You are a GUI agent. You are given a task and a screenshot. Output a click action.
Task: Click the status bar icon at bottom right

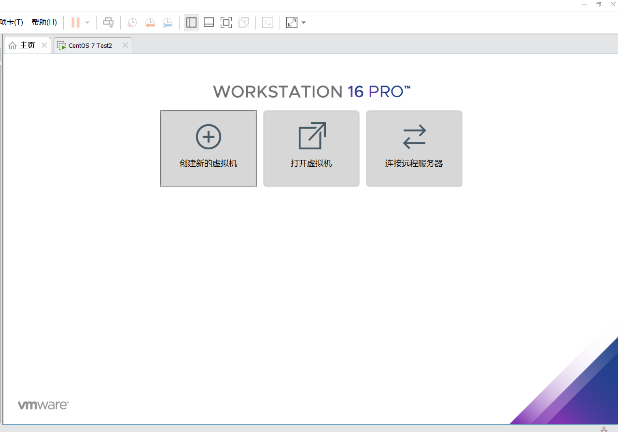click(x=604, y=429)
